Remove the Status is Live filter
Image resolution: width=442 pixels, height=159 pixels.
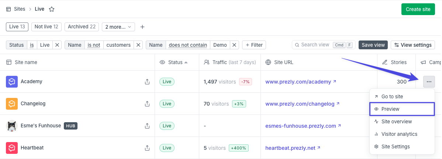57,45
